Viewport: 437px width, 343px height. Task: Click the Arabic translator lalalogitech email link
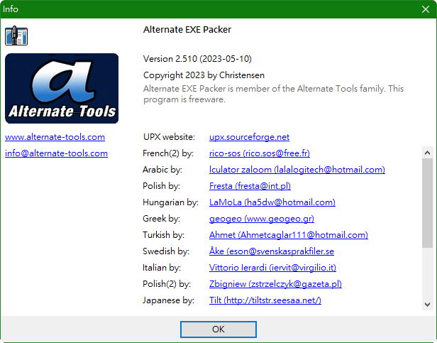click(297, 170)
